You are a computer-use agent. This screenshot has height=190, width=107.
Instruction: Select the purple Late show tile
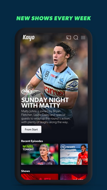point(74,177)
